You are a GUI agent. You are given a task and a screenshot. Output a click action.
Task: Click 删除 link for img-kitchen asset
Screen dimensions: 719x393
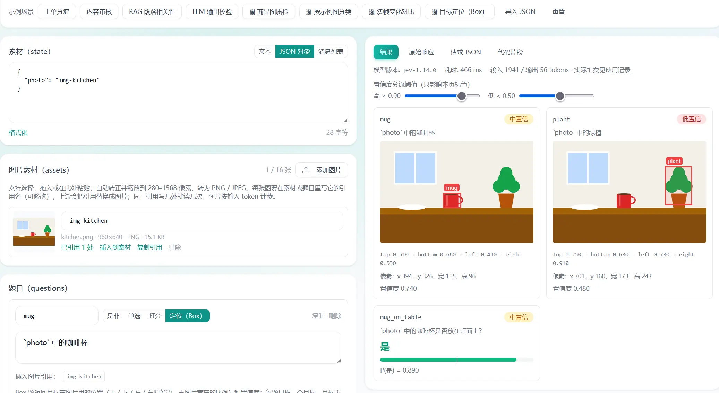[x=174, y=247]
